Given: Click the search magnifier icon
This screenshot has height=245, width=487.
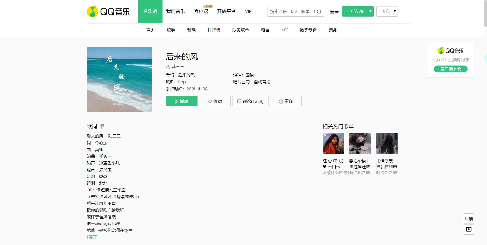Looking at the screenshot, I should pos(319,12).
